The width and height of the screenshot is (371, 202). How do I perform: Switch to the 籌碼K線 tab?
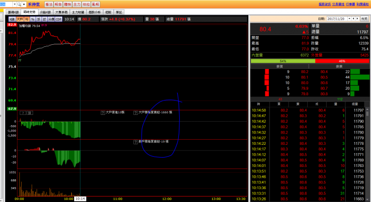(x=13, y=12)
